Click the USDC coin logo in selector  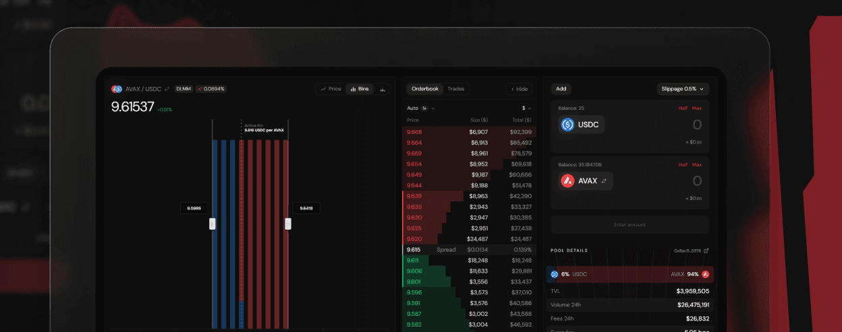568,125
